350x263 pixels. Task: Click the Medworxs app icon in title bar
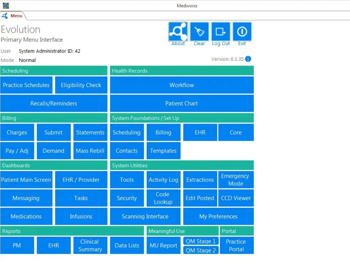(x=6, y=5)
